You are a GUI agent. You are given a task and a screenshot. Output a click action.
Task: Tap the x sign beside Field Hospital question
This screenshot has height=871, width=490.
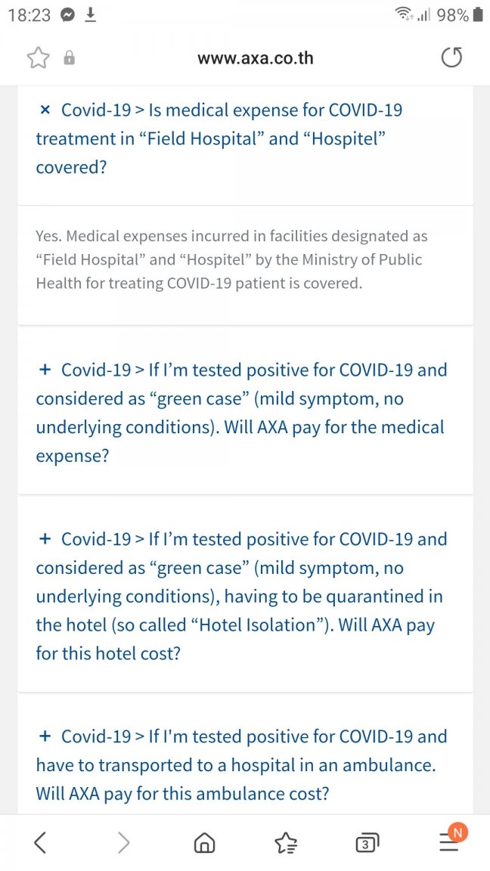tap(45, 110)
